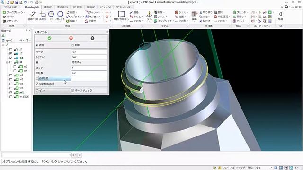Viewport: 303px width, 170px height.
Task: Expand the Model (モデル) group launcher
Action: [x=187, y=26]
